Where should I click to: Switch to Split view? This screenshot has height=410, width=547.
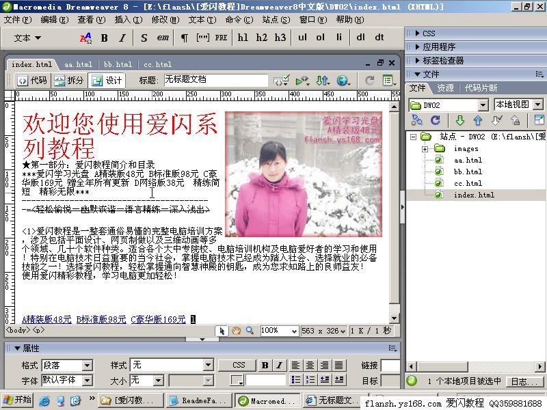(x=70, y=81)
